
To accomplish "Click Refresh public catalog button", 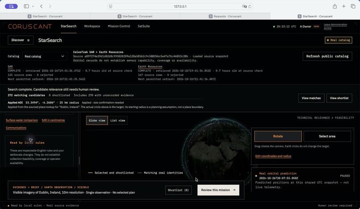I will [327, 56].
